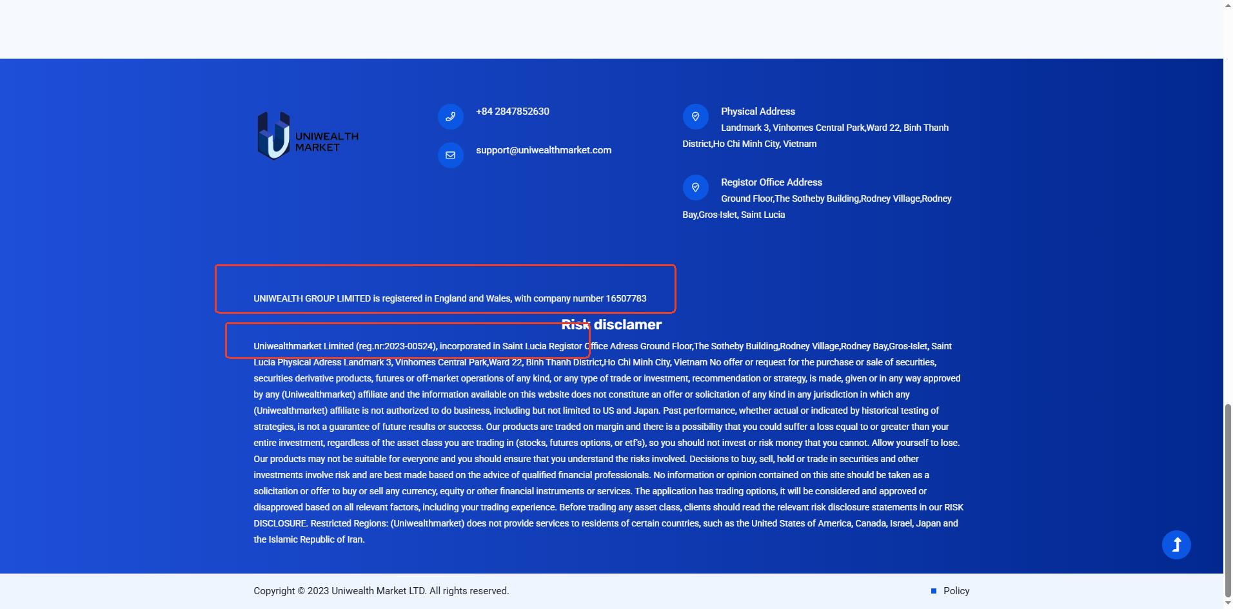Click the scroll-to-top arrow button

1176,545
